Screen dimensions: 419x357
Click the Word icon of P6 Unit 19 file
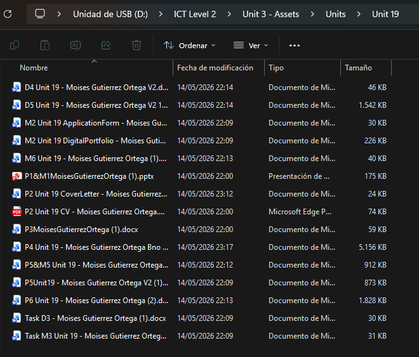pos(17,301)
